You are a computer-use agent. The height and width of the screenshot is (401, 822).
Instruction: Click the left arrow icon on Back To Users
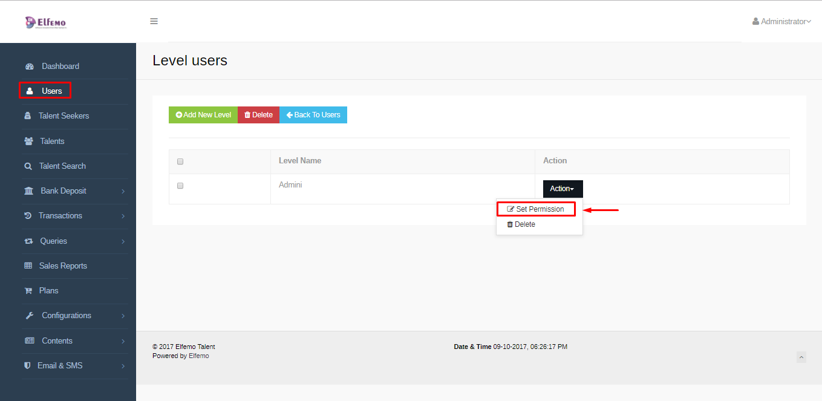click(289, 115)
